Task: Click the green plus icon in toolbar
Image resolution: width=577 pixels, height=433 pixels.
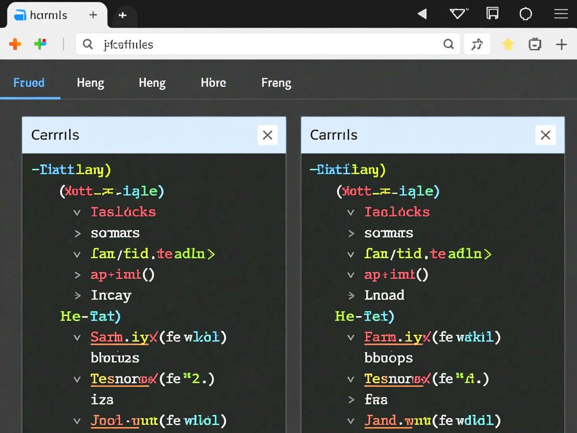Action: click(x=40, y=44)
